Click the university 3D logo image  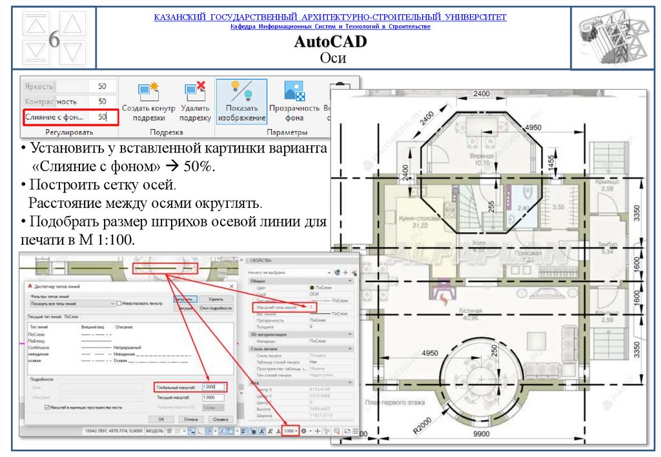point(613,38)
